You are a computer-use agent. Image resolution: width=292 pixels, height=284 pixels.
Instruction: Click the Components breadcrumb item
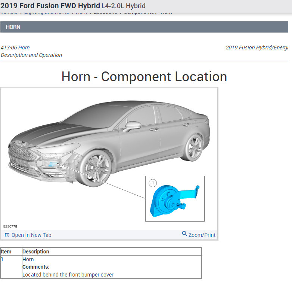point(139,13)
